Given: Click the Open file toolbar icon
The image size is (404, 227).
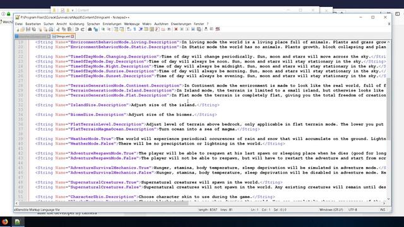Looking at the screenshot, I should pyautogui.click(x=23, y=29).
